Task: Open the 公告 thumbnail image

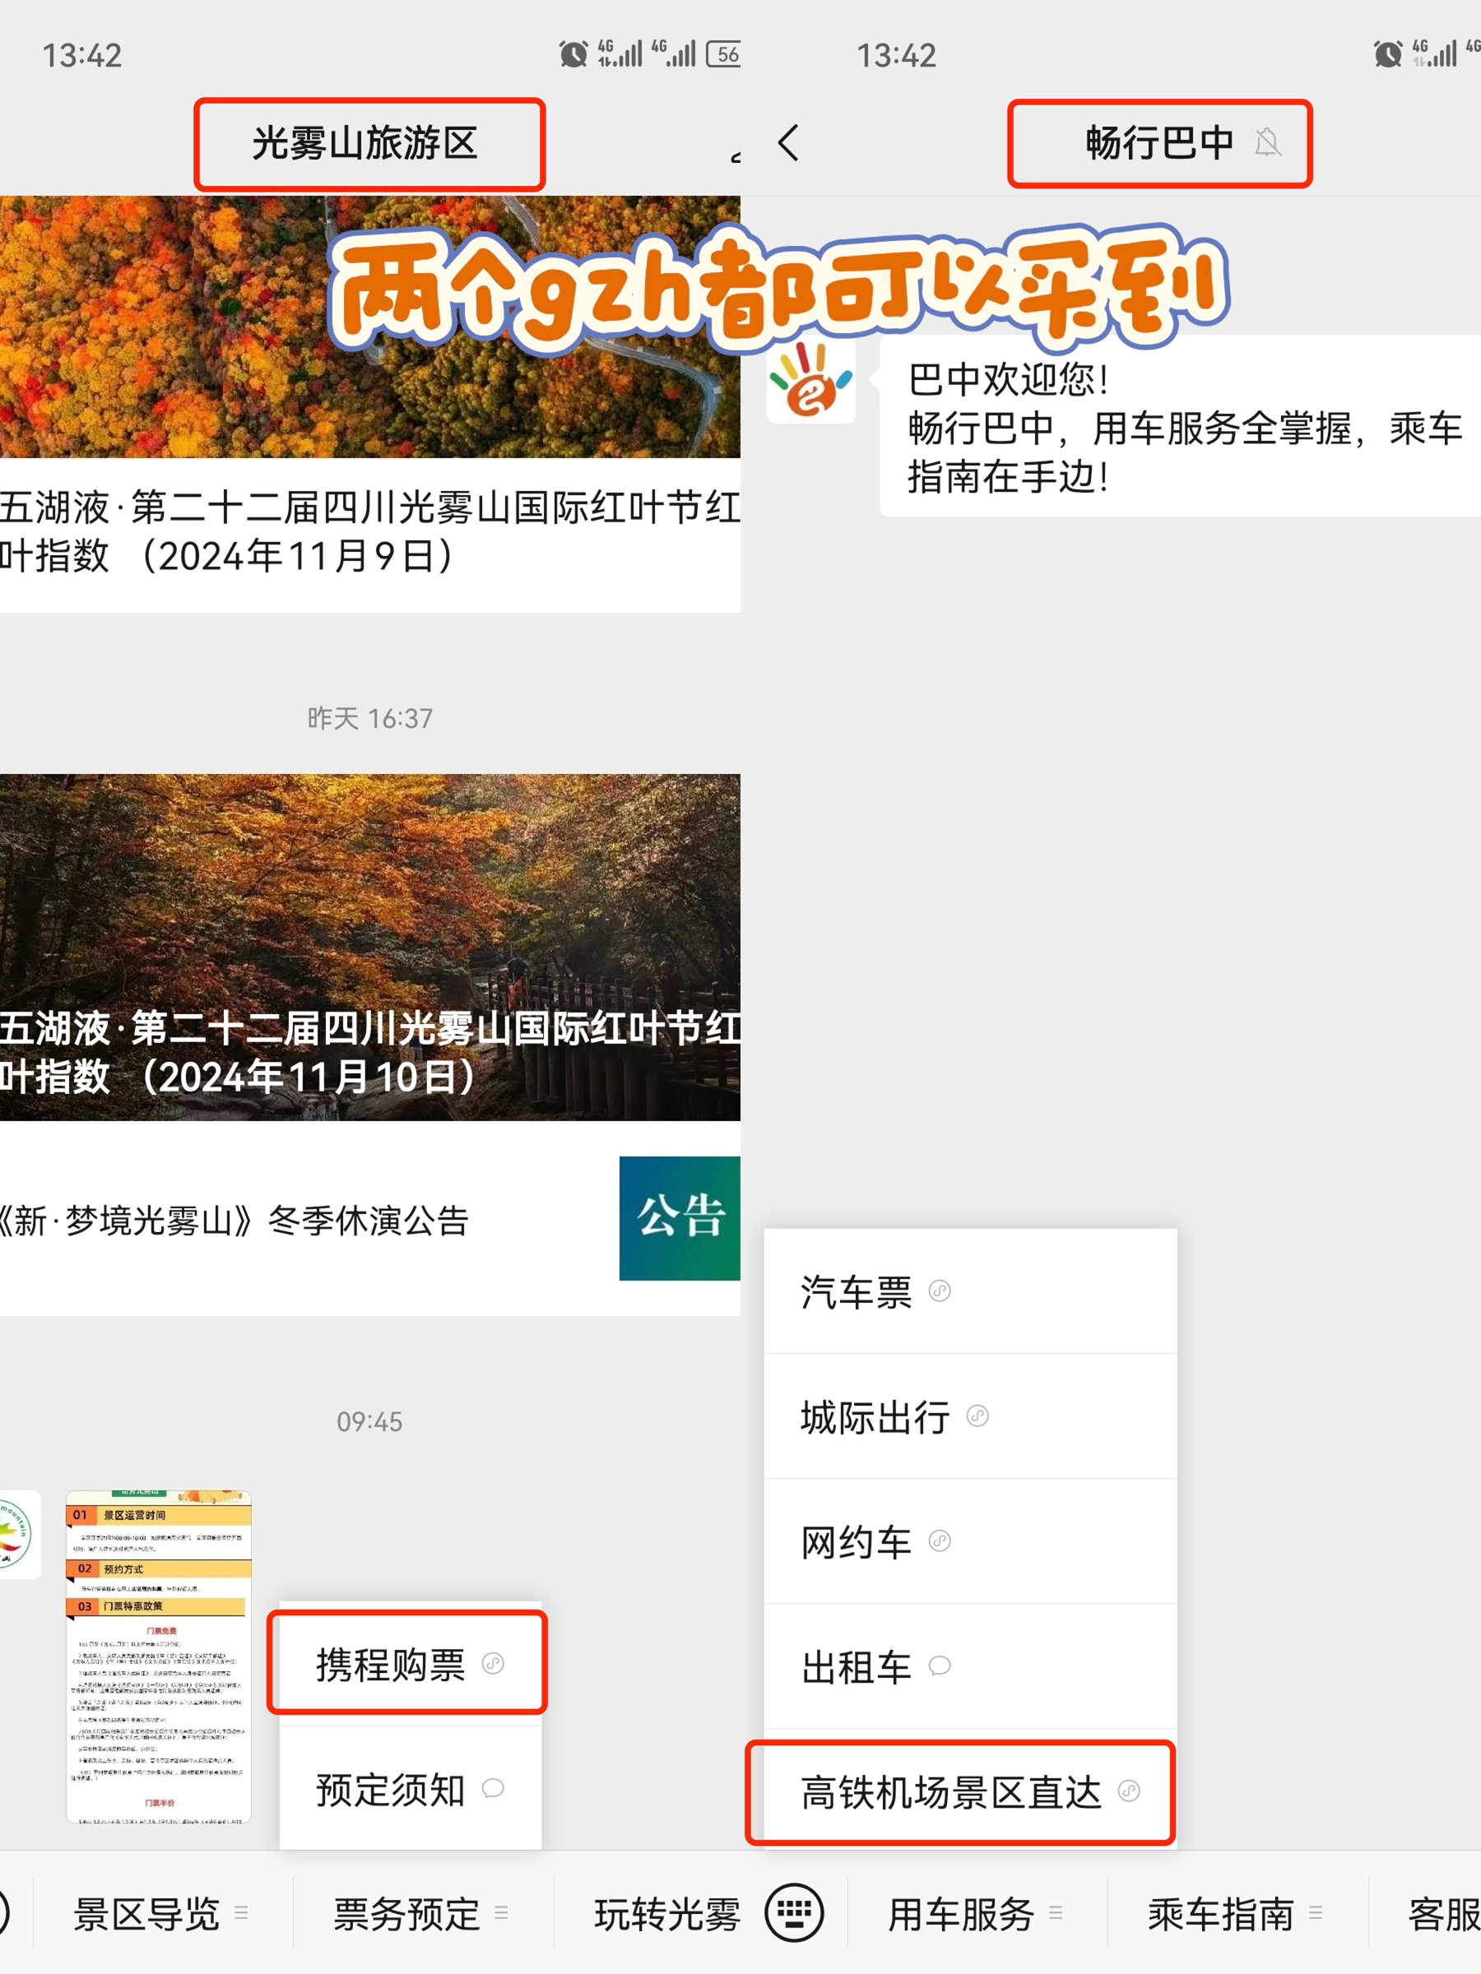Action: [x=679, y=1218]
